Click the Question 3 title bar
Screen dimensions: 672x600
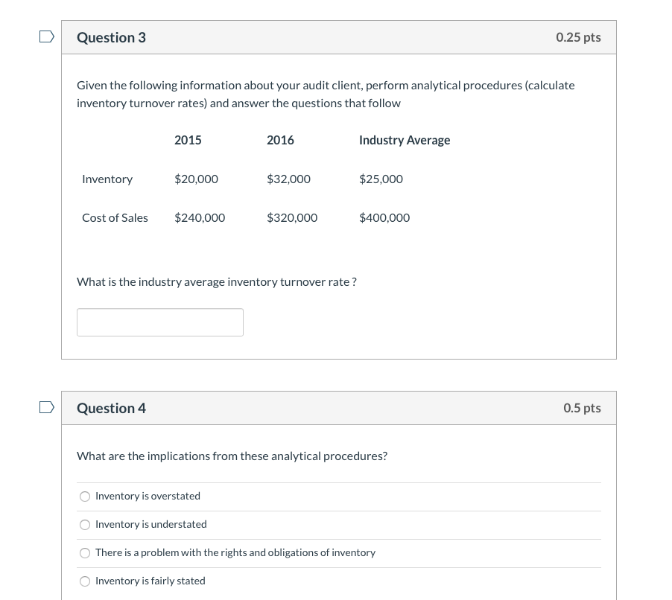point(112,37)
